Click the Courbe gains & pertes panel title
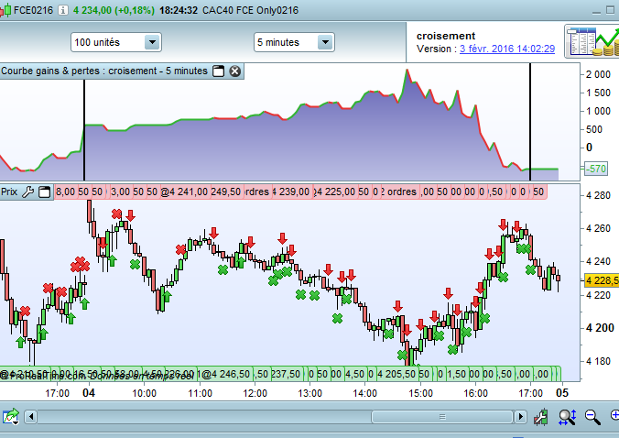 [104, 71]
